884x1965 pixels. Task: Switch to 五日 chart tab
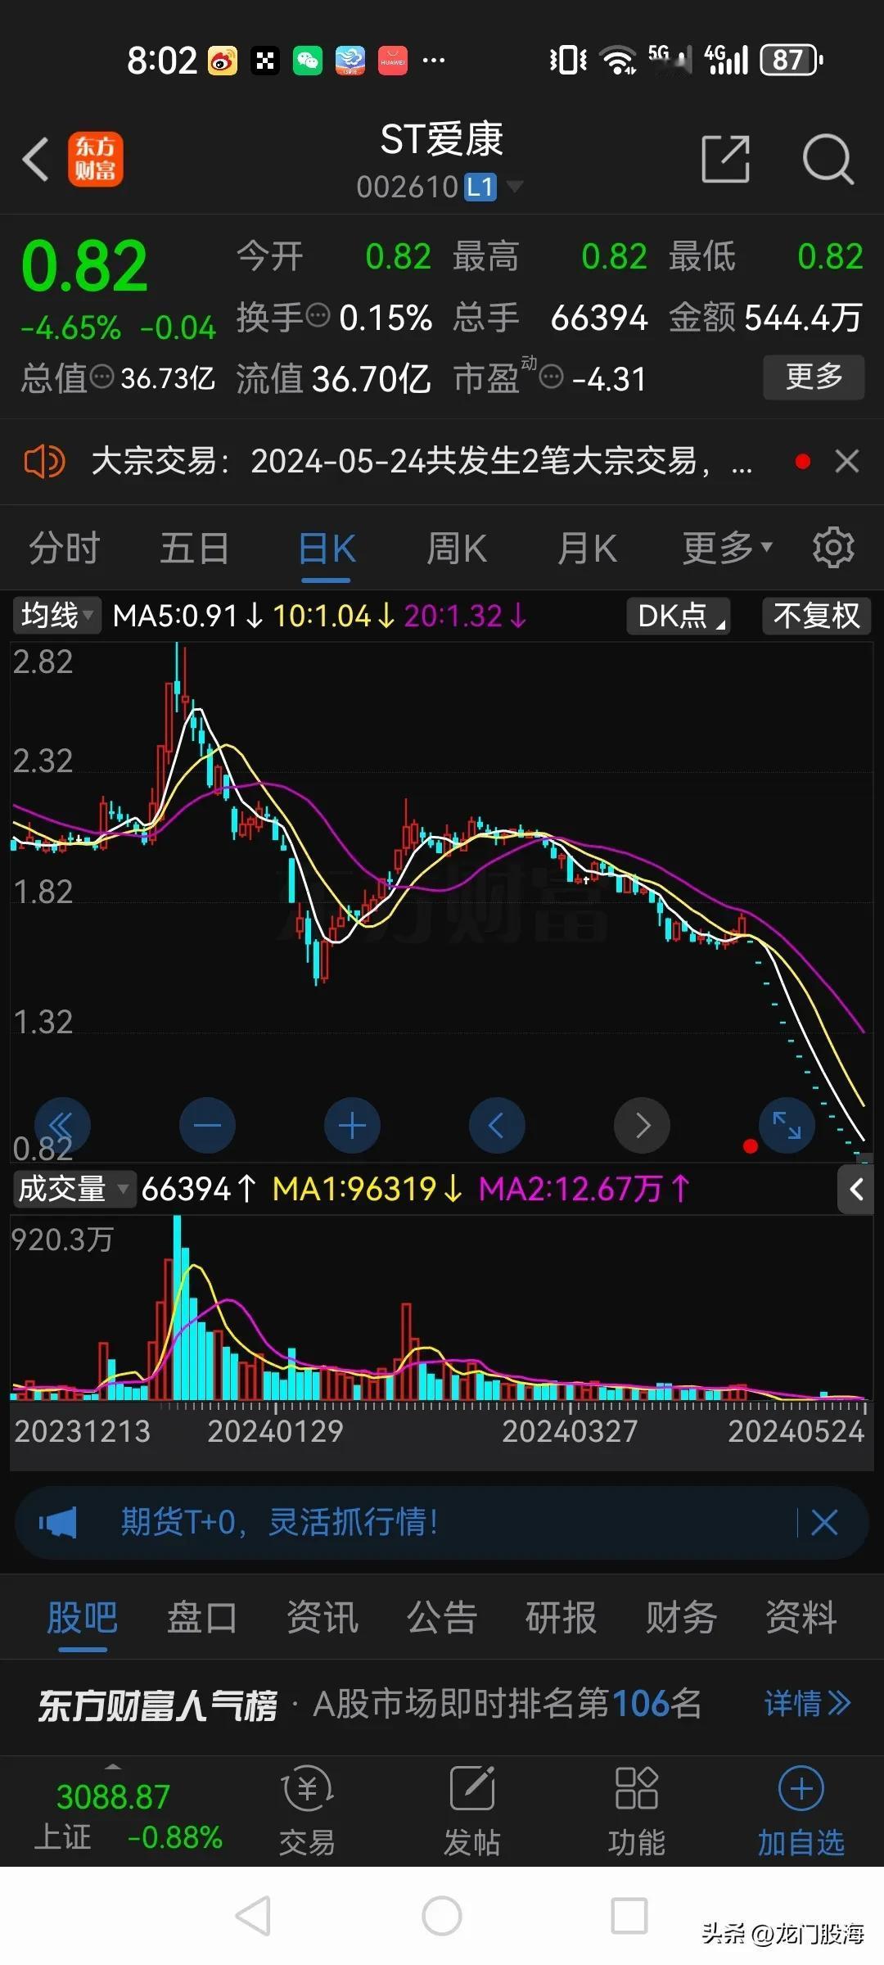[x=195, y=548]
